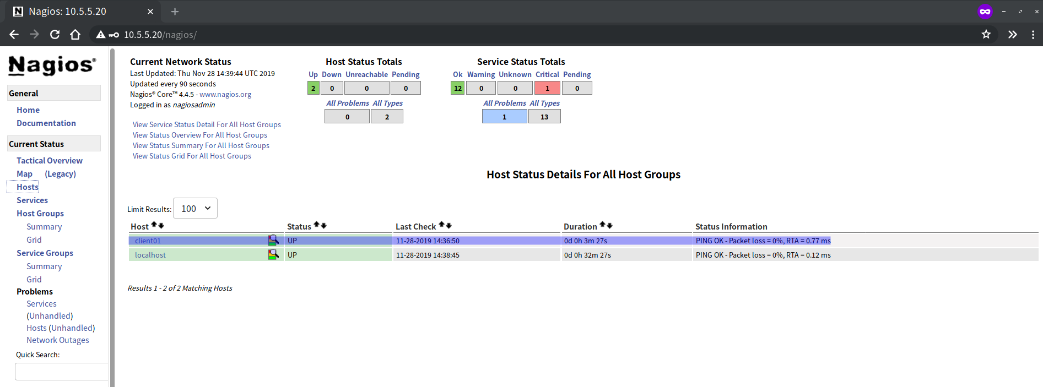Image resolution: width=1043 pixels, height=387 pixels.
Task: Open the browser three-dot menu
Action: click(x=1033, y=35)
